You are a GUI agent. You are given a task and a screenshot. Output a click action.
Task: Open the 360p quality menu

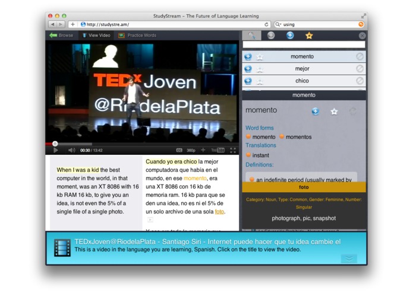pyautogui.click(x=191, y=150)
